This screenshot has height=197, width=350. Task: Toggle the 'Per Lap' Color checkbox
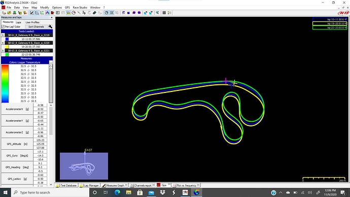[x=3, y=26]
